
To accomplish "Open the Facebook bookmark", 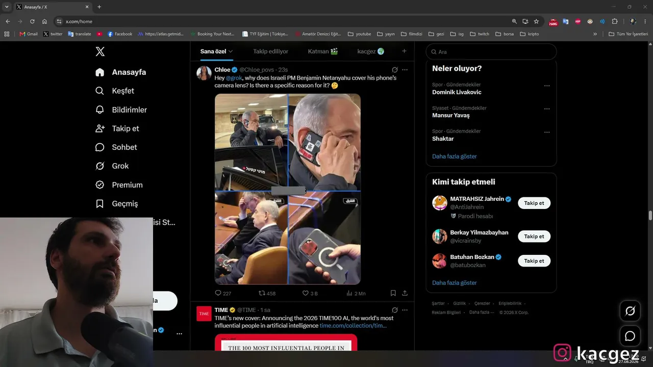I will [120, 34].
